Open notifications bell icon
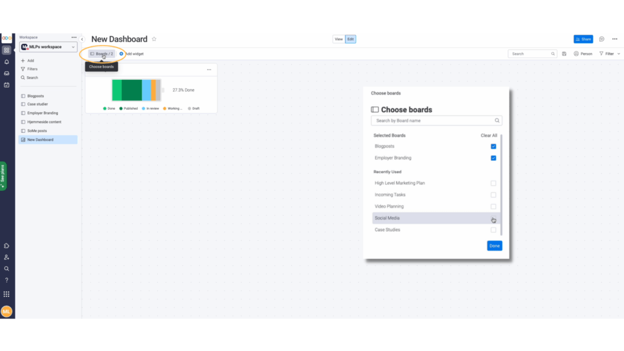This screenshot has width=624, height=351. pos(7,62)
